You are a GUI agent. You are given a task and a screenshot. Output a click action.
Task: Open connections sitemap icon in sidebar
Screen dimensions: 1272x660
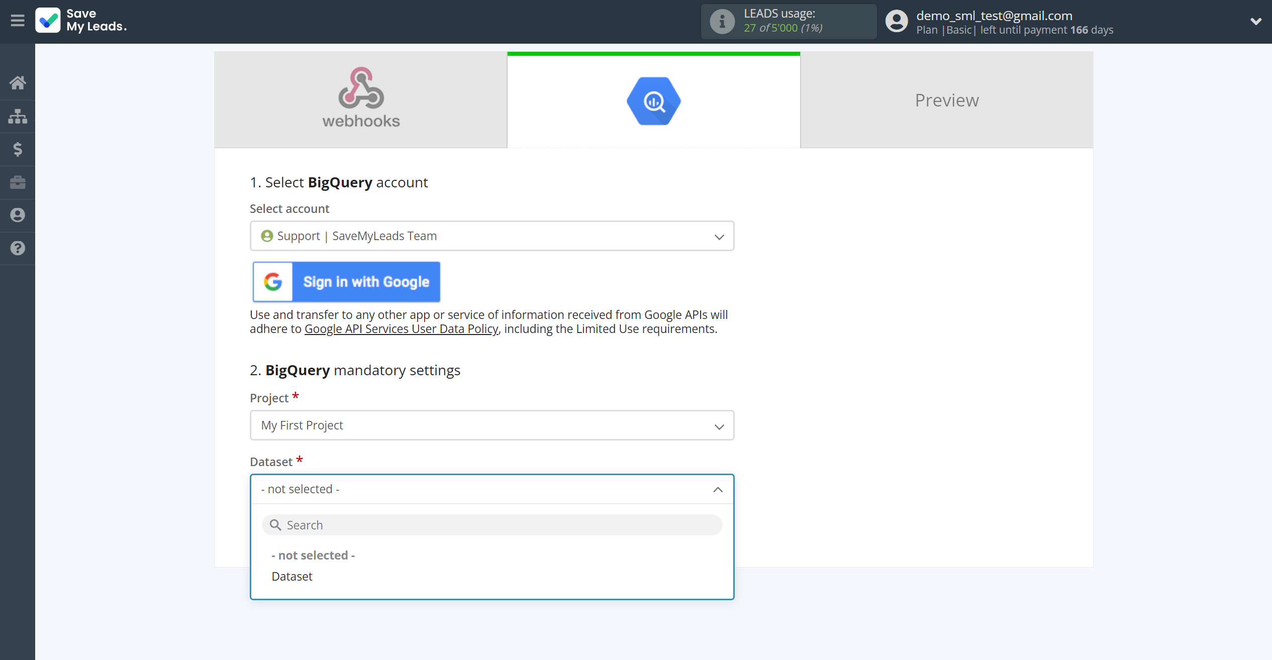[18, 116]
